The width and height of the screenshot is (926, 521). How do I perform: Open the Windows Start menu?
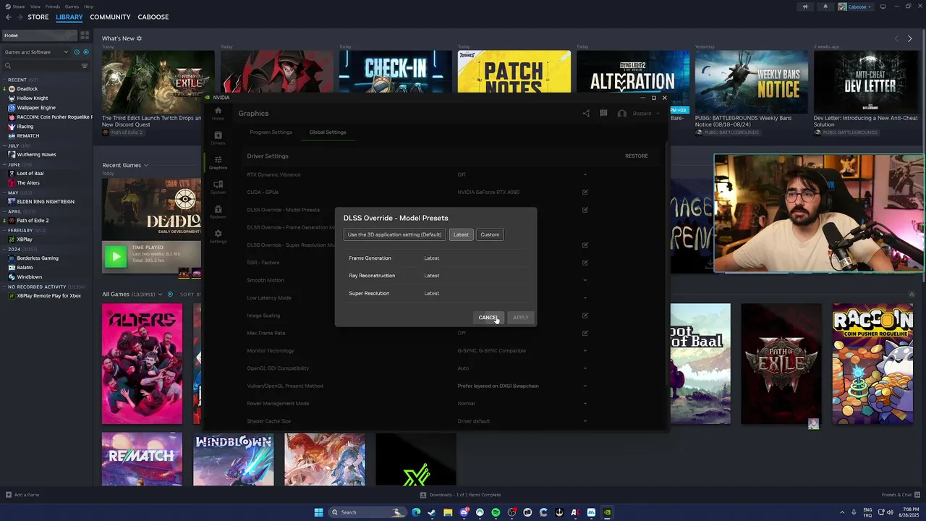coord(318,512)
